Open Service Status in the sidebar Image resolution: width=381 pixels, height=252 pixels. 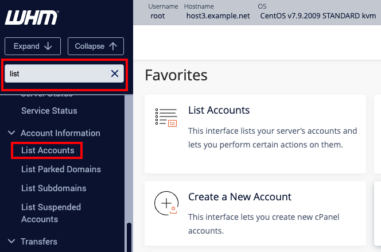pyautogui.click(x=49, y=110)
